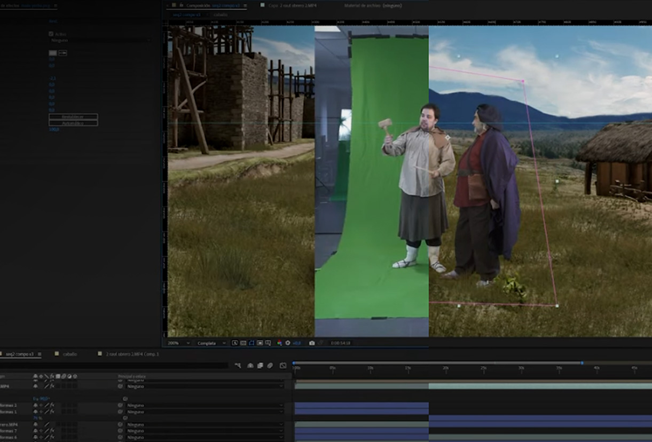Toggle shy switch on the formas 2 layer
Viewport: 652px width, 442px height.
36,405
